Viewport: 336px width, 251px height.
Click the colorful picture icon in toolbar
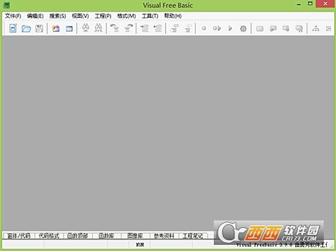(56, 29)
